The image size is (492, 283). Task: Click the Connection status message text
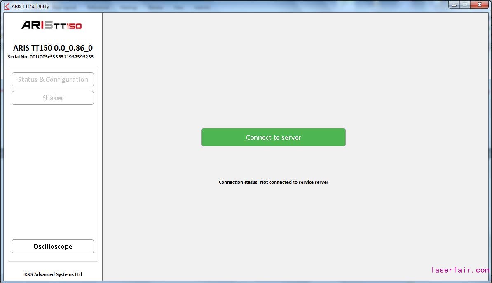(273, 182)
